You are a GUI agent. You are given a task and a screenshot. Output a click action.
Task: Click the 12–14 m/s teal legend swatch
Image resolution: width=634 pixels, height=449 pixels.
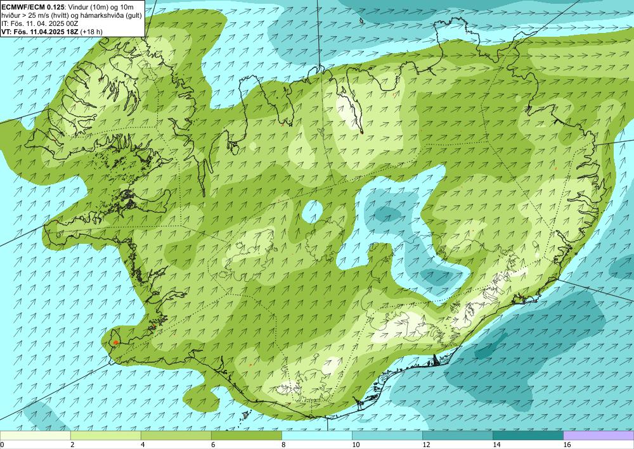pos(457,436)
